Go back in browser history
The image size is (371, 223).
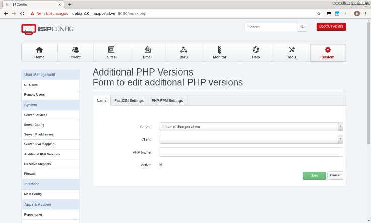(6, 14)
